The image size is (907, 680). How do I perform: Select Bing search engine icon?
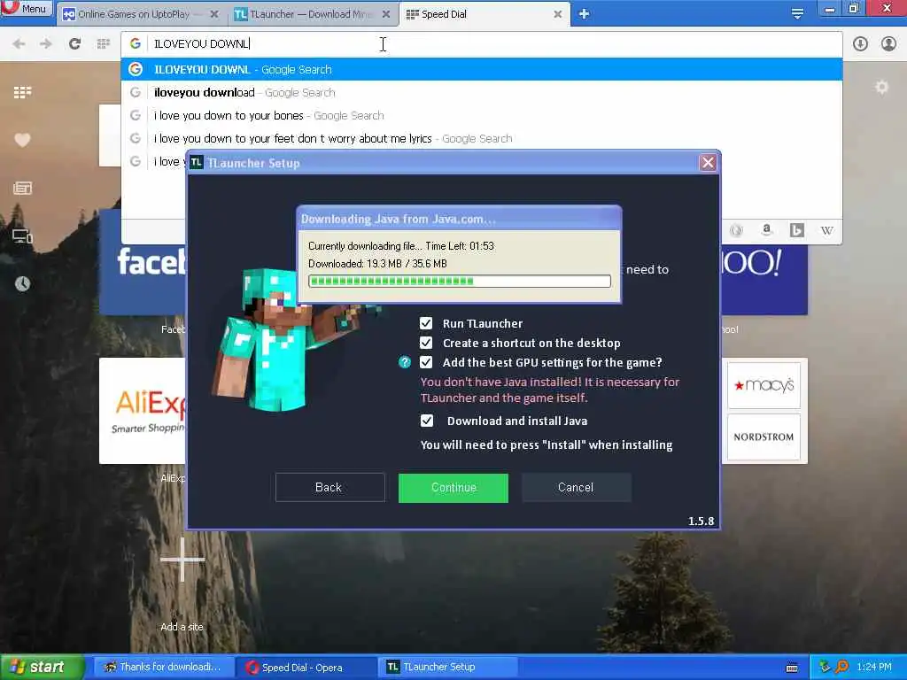796,230
